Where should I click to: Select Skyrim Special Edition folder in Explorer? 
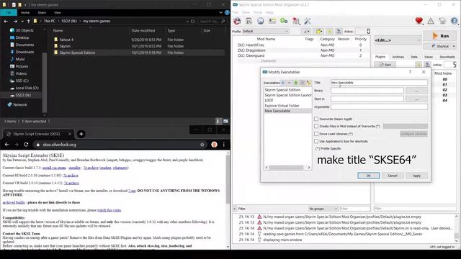[77, 53]
